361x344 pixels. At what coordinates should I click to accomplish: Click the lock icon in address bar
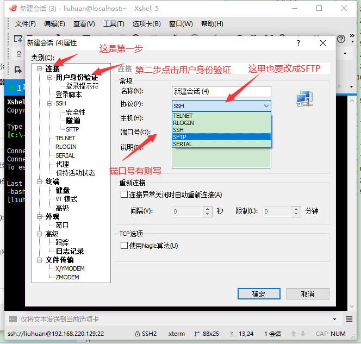coord(19,54)
